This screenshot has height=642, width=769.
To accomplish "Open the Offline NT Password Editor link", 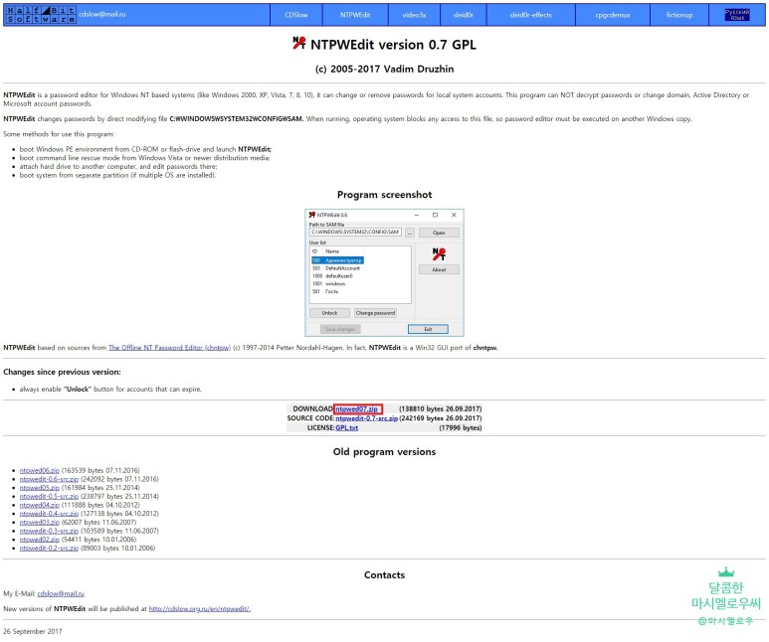I will click(169, 348).
